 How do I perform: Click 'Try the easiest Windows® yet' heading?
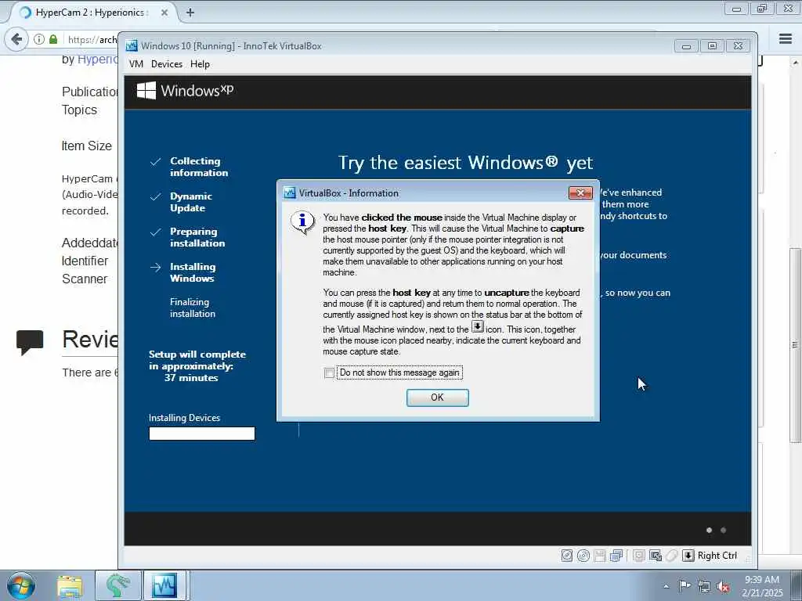[465, 163]
